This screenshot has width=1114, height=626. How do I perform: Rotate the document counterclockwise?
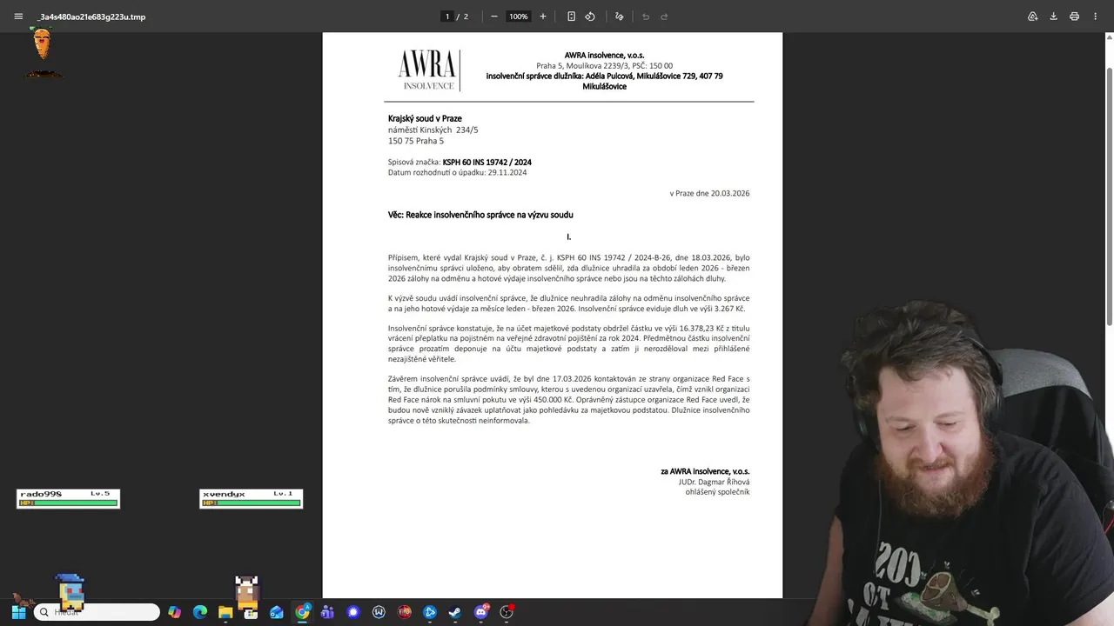coord(590,17)
